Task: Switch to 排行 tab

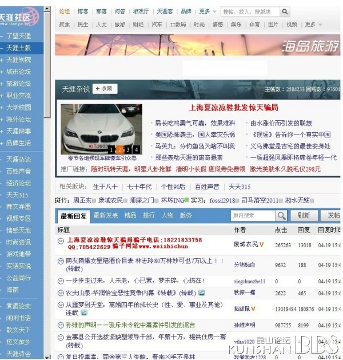Action: coord(149,215)
